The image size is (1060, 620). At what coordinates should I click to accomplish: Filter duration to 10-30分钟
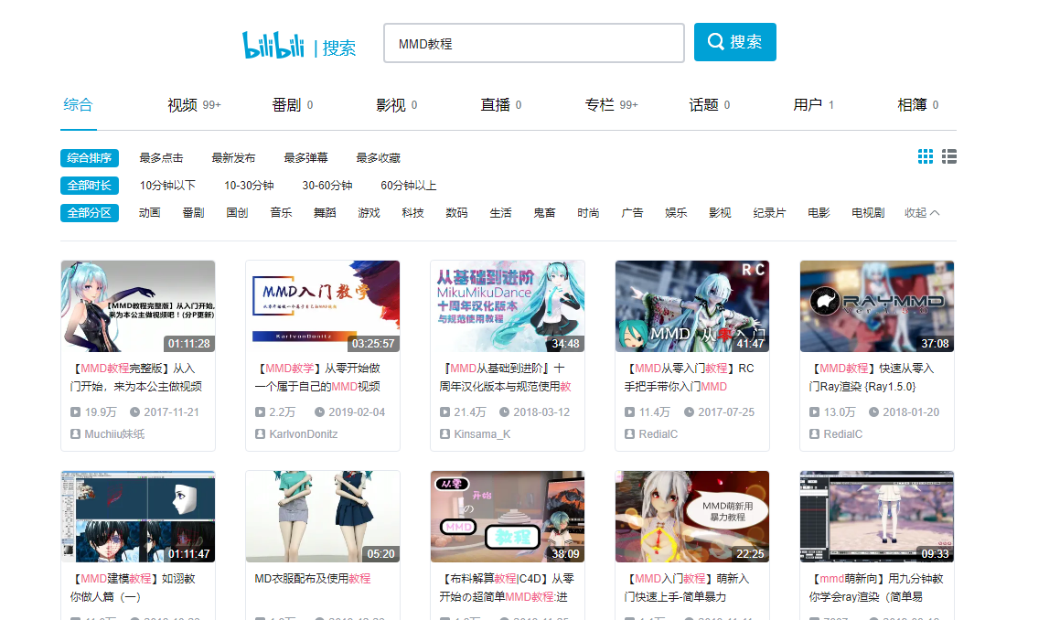pos(249,186)
